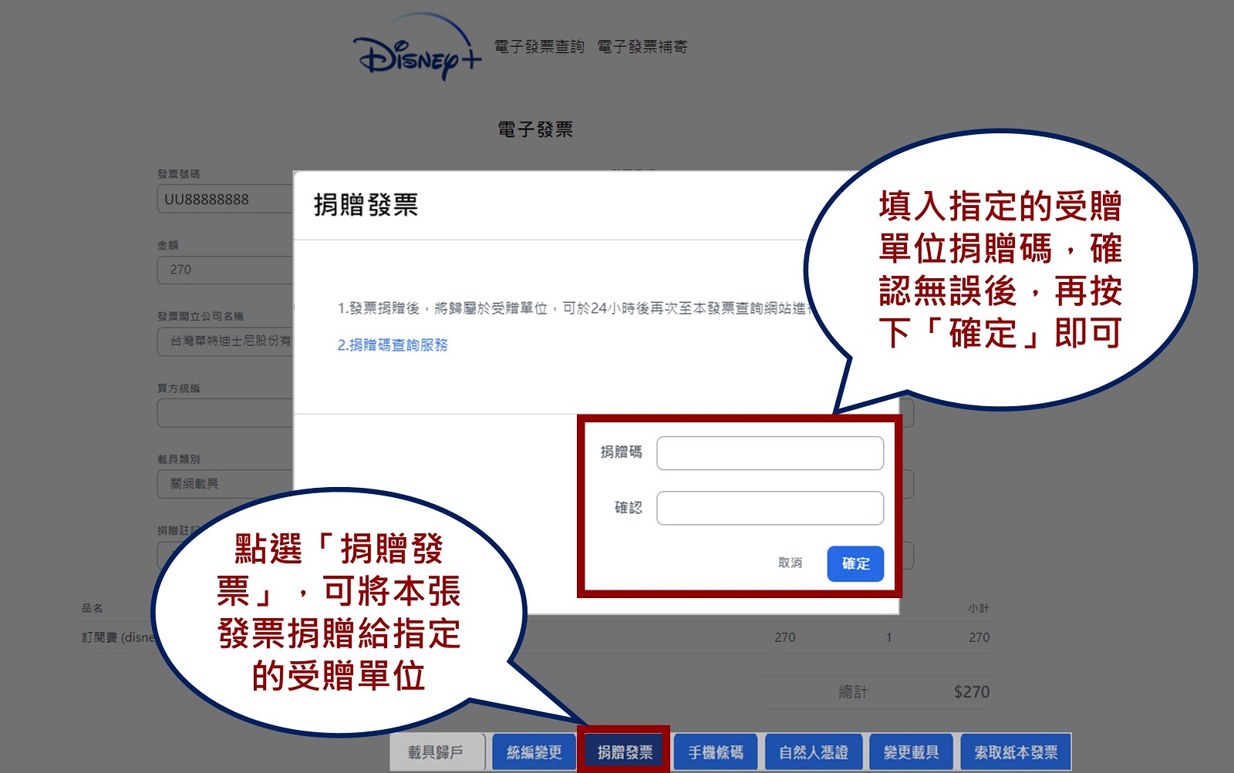Open the 捐贈碼查詢服務 link
The height and width of the screenshot is (773, 1234).
[x=393, y=345]
